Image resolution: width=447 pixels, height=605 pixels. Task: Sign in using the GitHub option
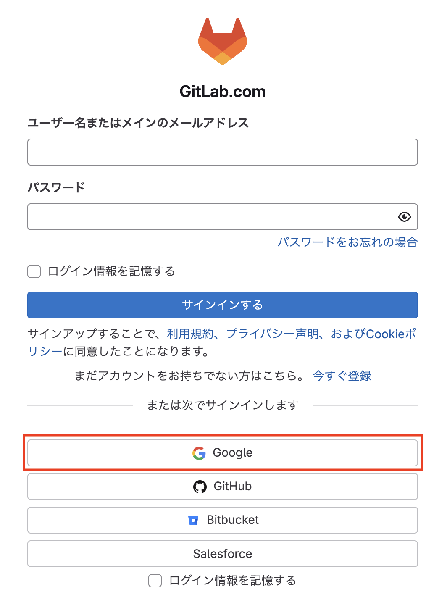(x=222, y=486)
